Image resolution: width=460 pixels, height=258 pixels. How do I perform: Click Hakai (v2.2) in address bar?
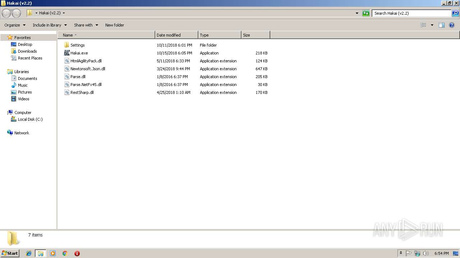tap(50, 13)
